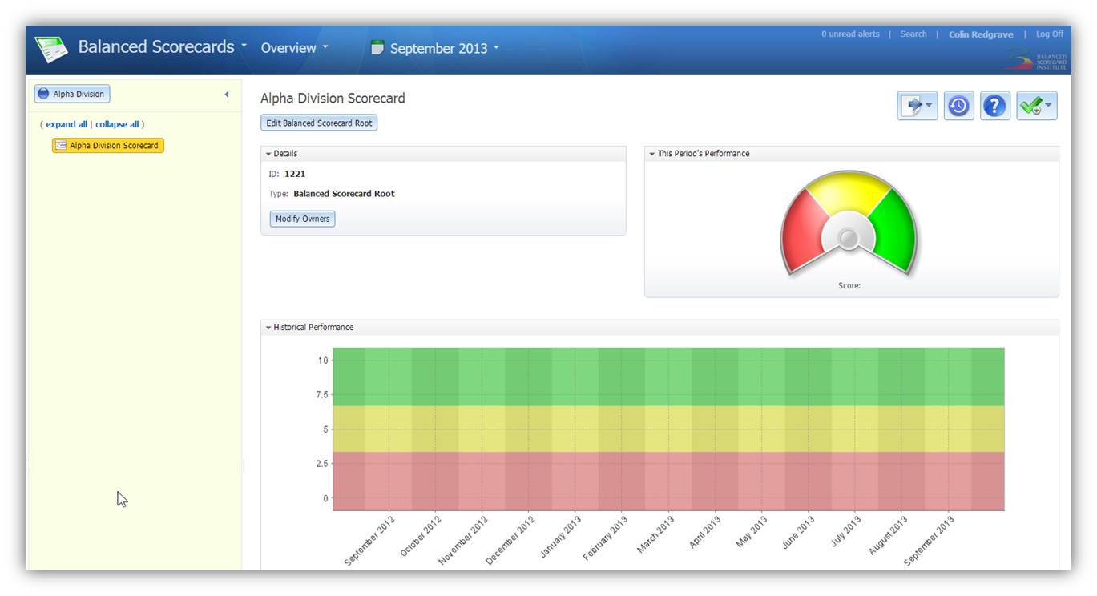The image size is (1097, 596).
Task: Click the Balanced Scorecard Institute logo
Action: [1037, 60]
